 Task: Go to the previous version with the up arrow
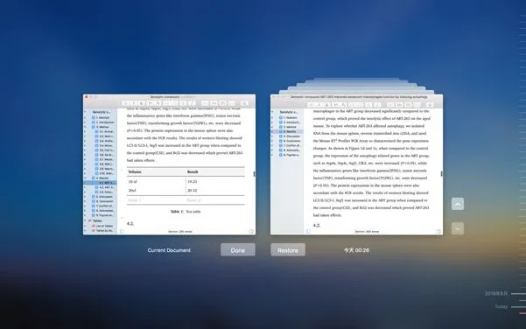458,204
